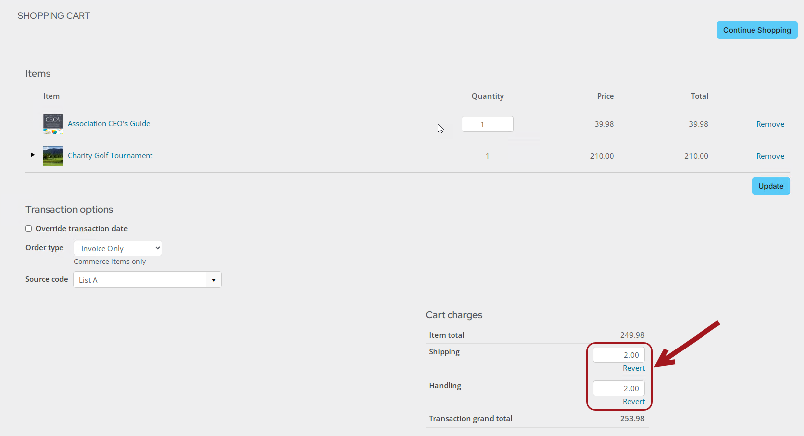Open the Order type Invoice Only dropdown
Screen dimensions: 804x436
[x=118, y=248]
